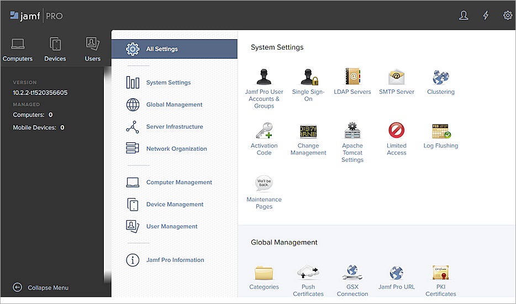Open Maintenance Pages settings
Image resolution: width=516 pixels, height=304 pixels.
pos(264,184)
